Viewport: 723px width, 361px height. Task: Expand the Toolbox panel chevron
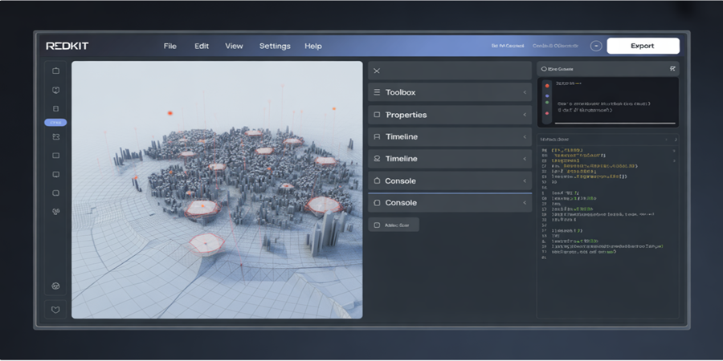525,92
